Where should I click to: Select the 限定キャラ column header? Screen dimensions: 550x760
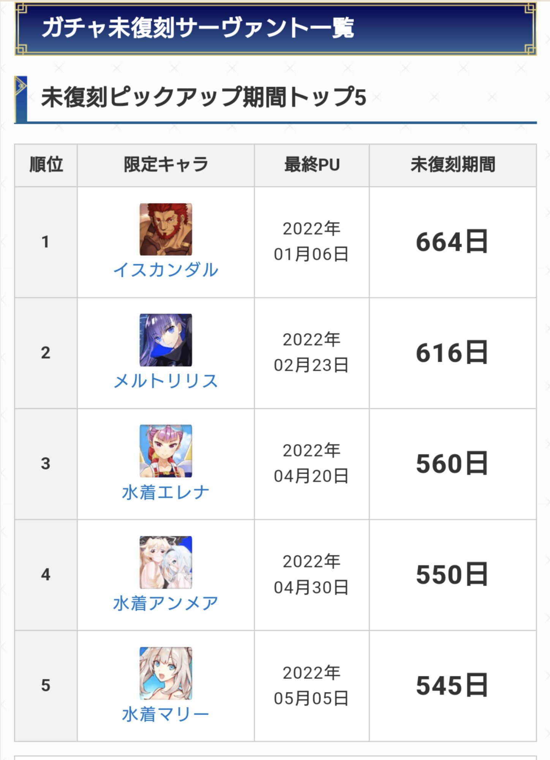click(x=166, y=165)
